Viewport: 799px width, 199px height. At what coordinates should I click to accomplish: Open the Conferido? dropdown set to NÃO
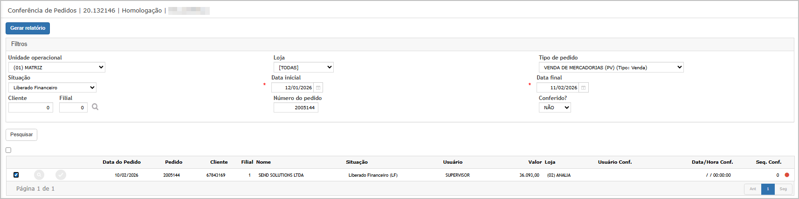coord(555,107)
